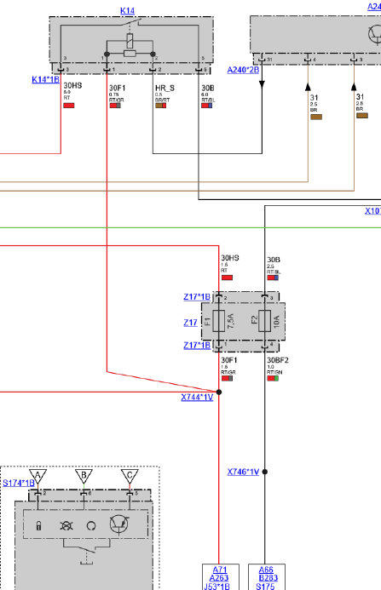Open the X744*1V splice link

[x=197, y=398]
